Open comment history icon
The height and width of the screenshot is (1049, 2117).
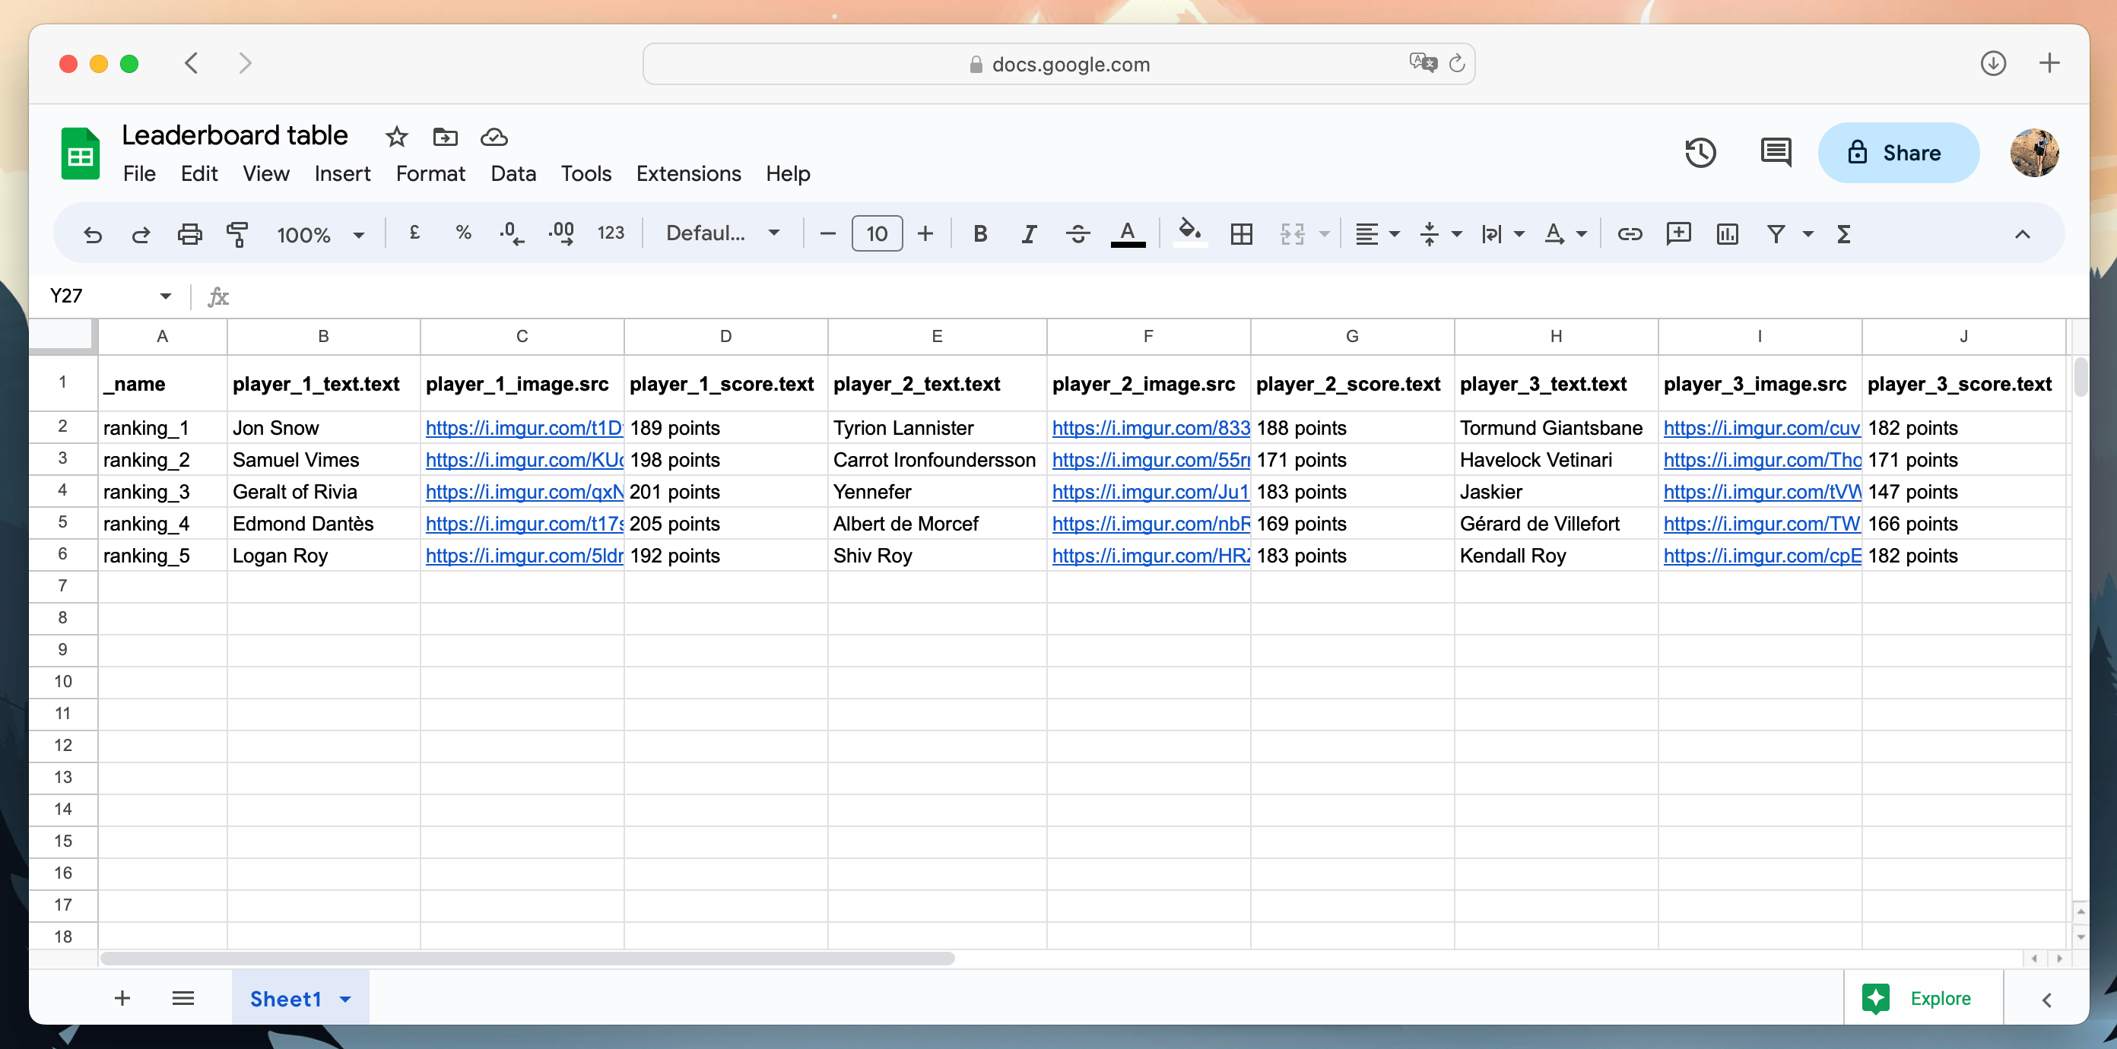[1776, 153]
